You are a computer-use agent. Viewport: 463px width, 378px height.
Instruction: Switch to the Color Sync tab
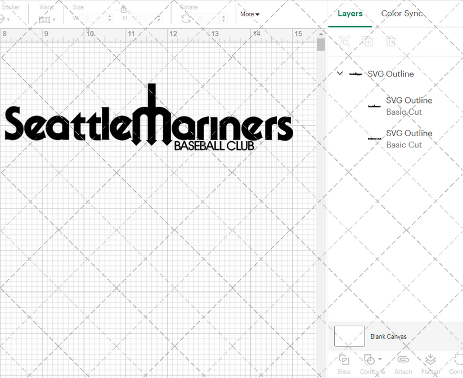[402, 13]
